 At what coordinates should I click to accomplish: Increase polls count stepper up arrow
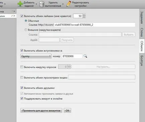pos(69,66)
